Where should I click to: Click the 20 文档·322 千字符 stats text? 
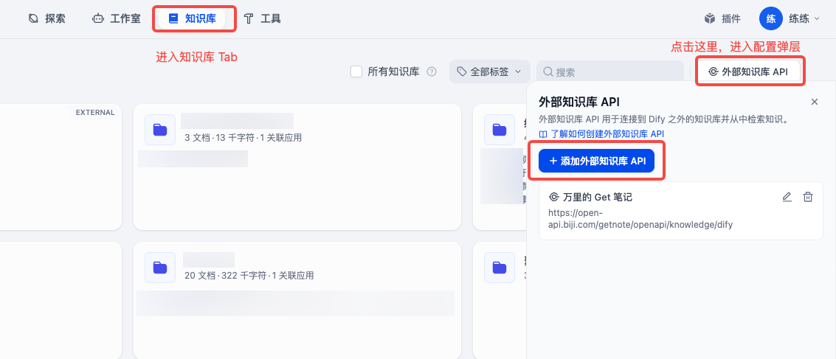point(249,276)
